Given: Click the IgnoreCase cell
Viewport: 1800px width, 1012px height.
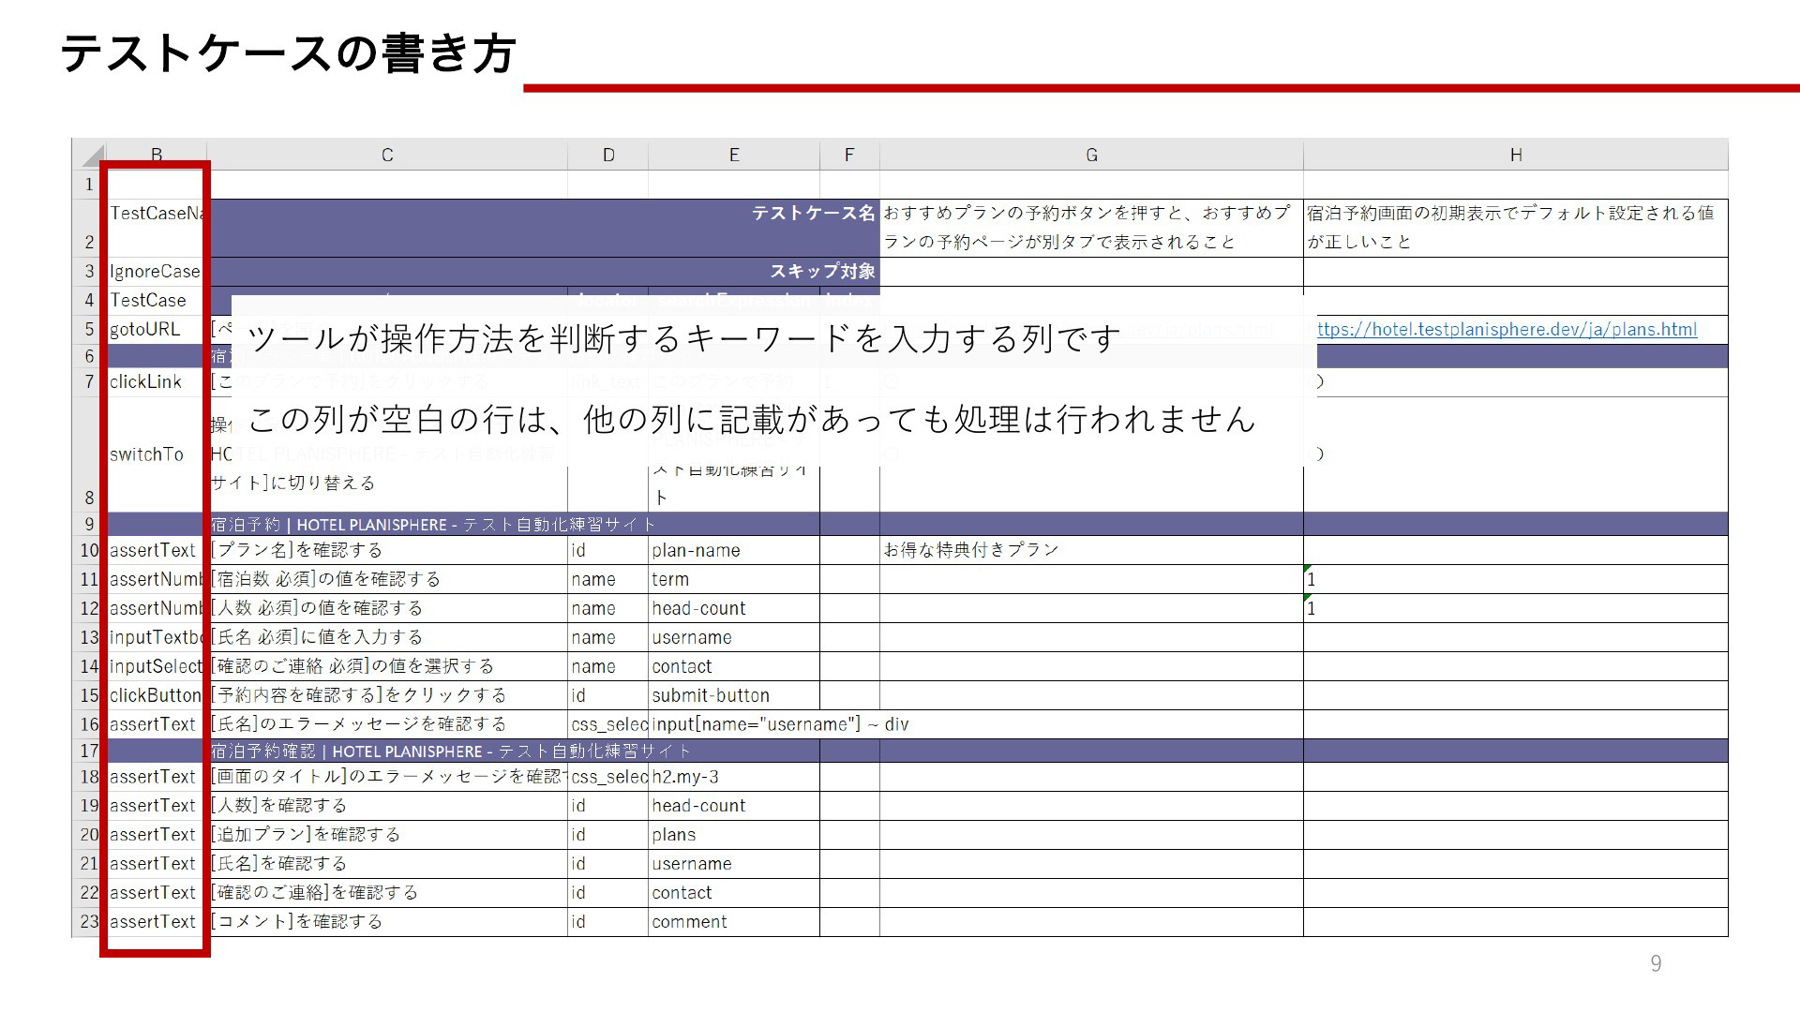Looking at the screenshot, I should click(157, 272).
